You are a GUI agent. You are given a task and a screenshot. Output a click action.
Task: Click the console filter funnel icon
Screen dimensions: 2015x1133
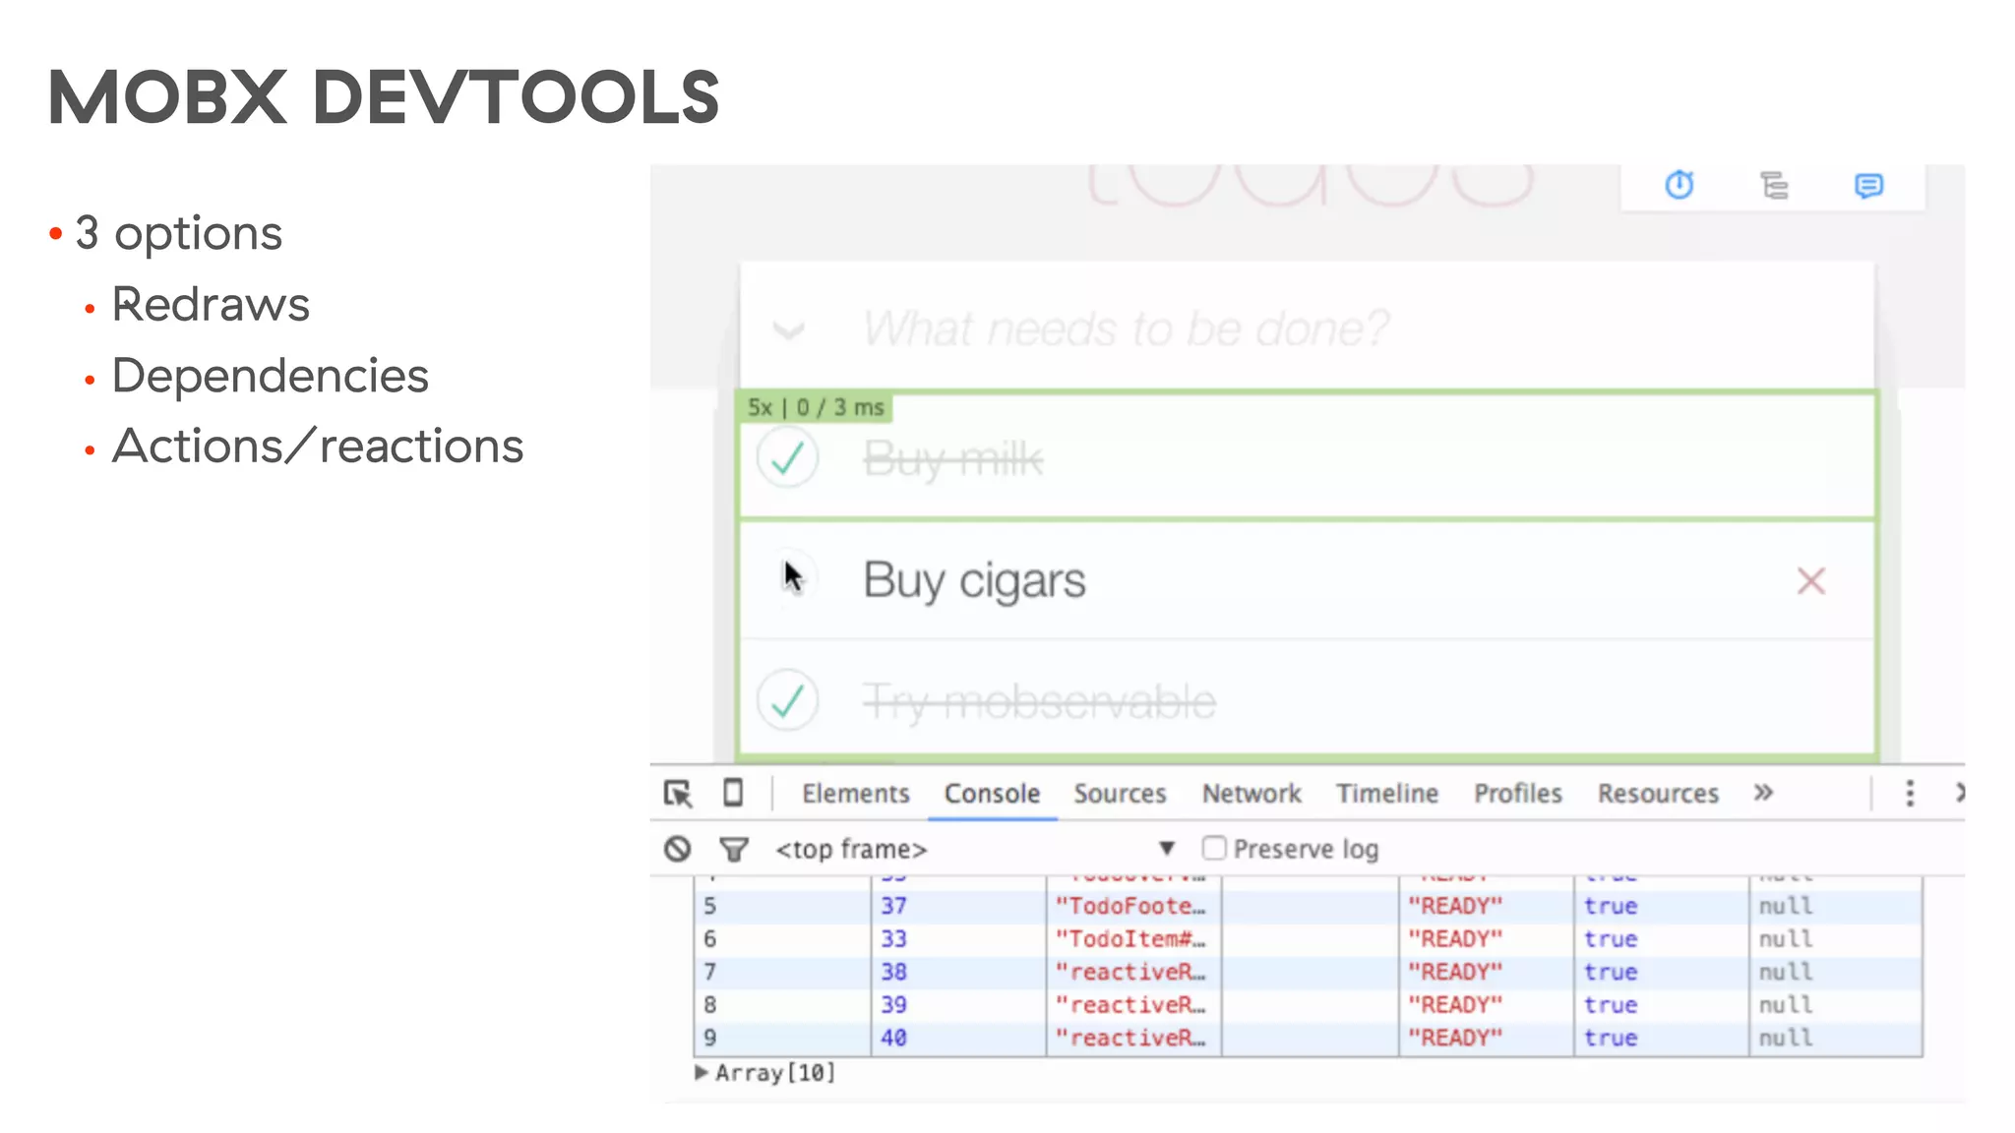tap(734, 849)
